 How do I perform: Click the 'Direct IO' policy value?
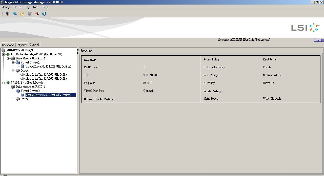point(268,83)
